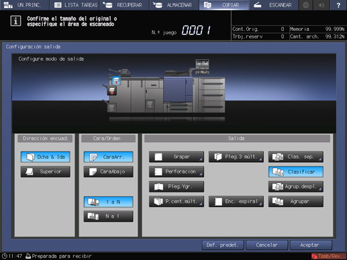Click the control panel screen on the machine image
This screenshot has width=347, height=260.
[202, 65]
